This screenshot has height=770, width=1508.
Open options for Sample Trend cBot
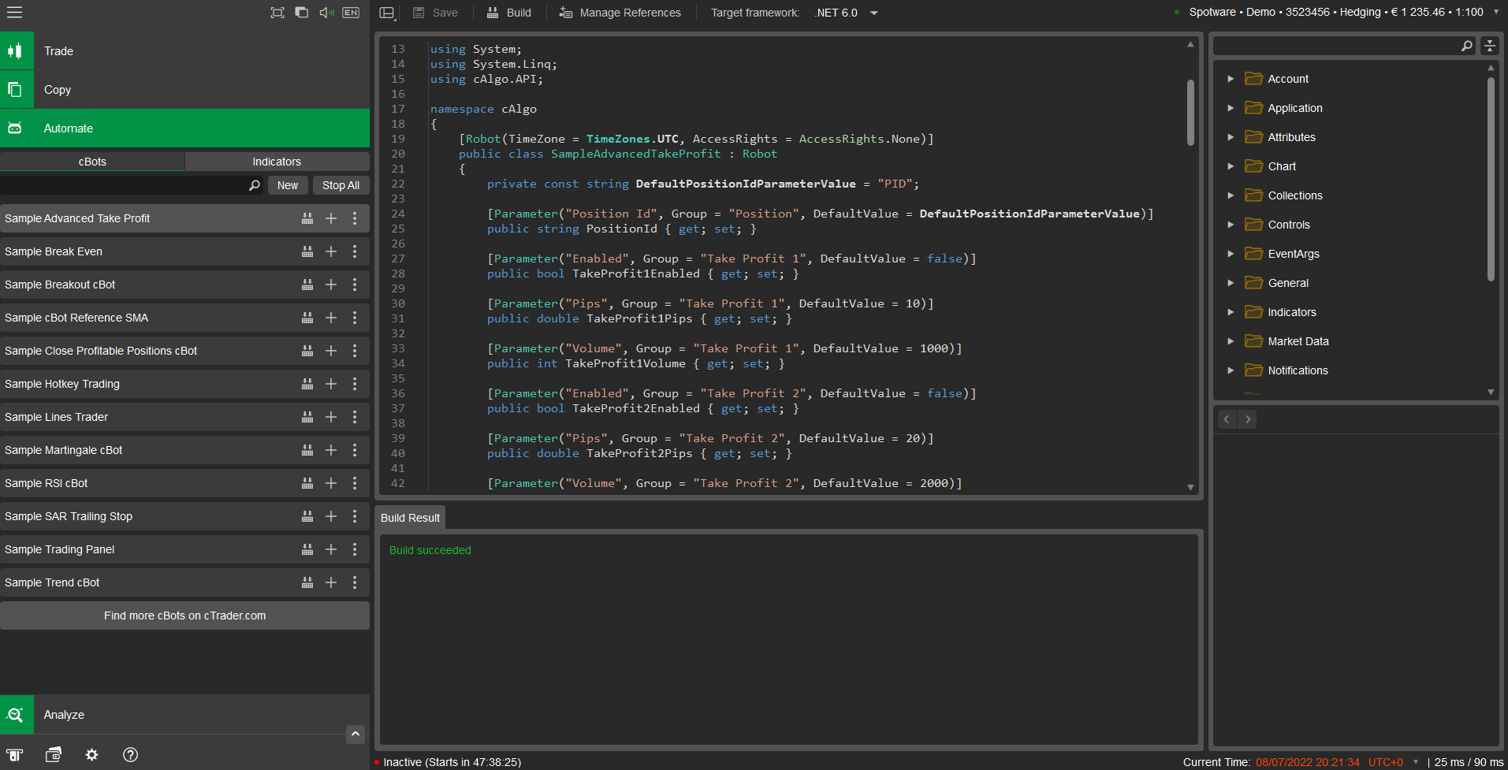click(x=355, y=582)
